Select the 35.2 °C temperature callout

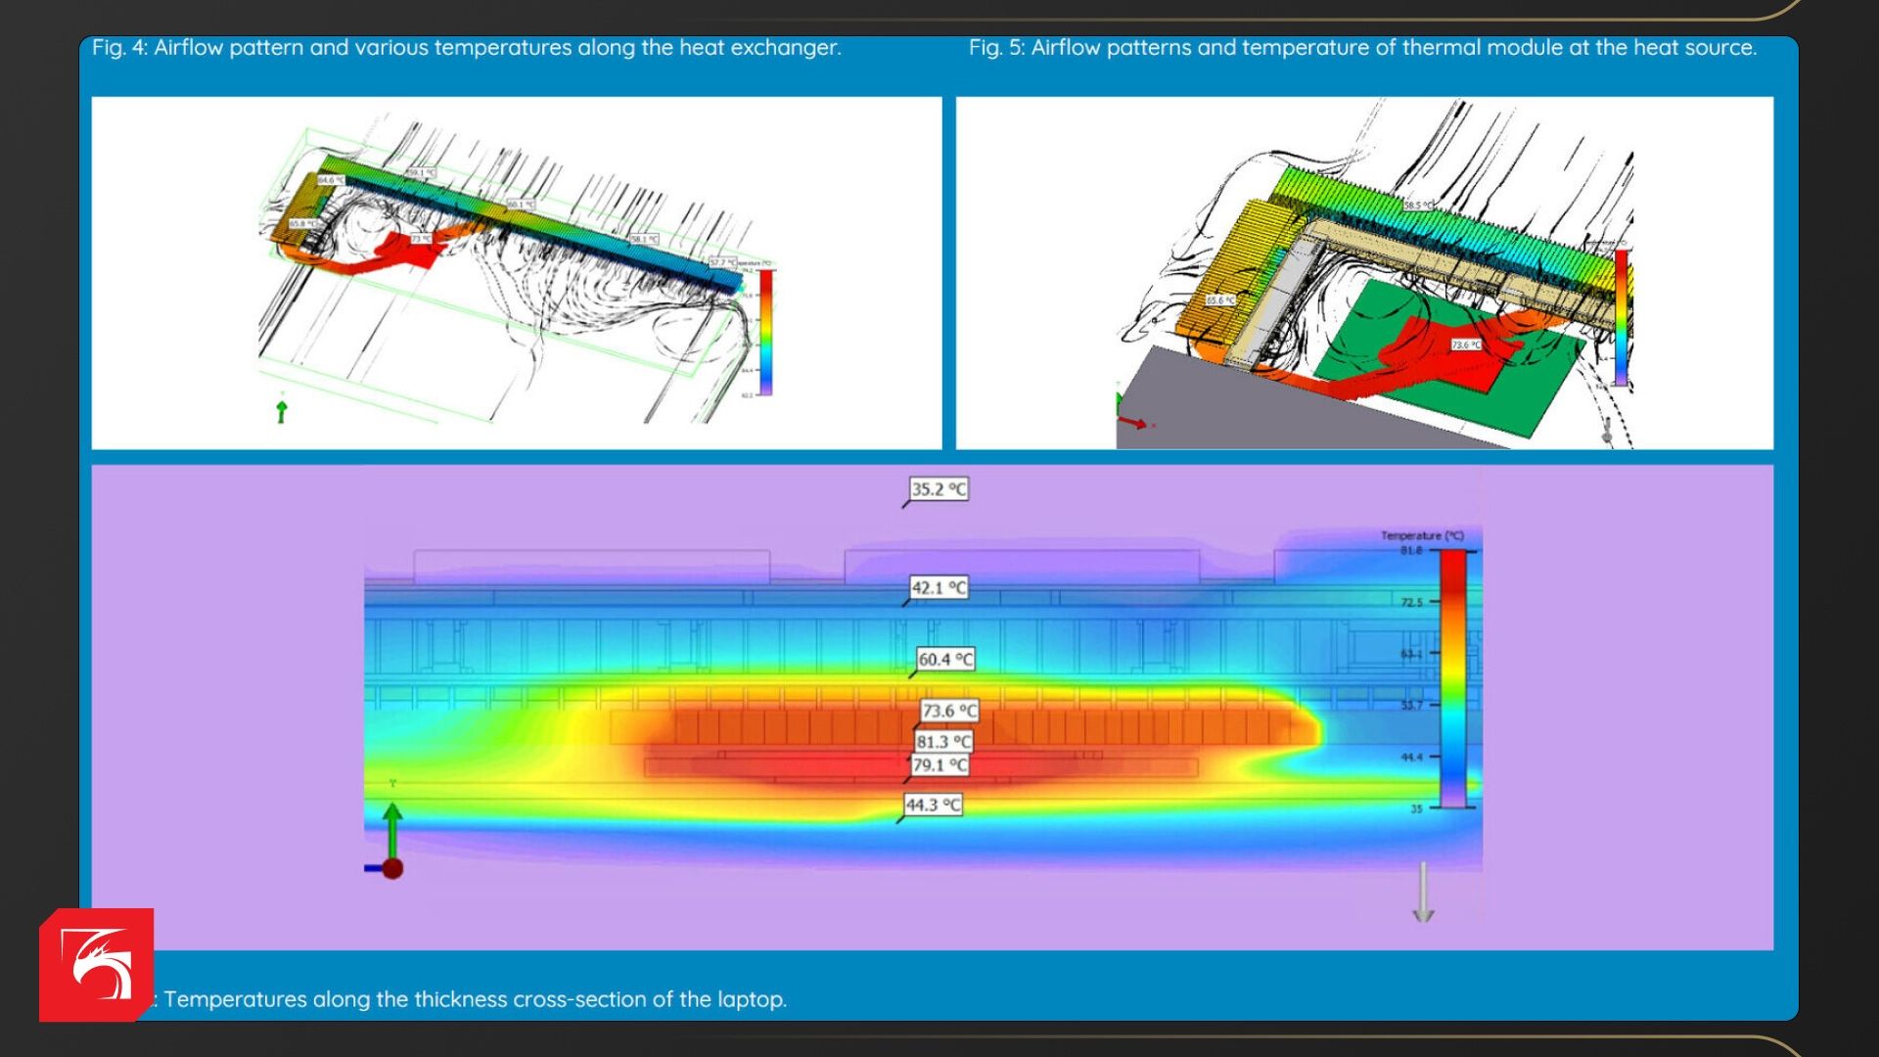(939, 489)
